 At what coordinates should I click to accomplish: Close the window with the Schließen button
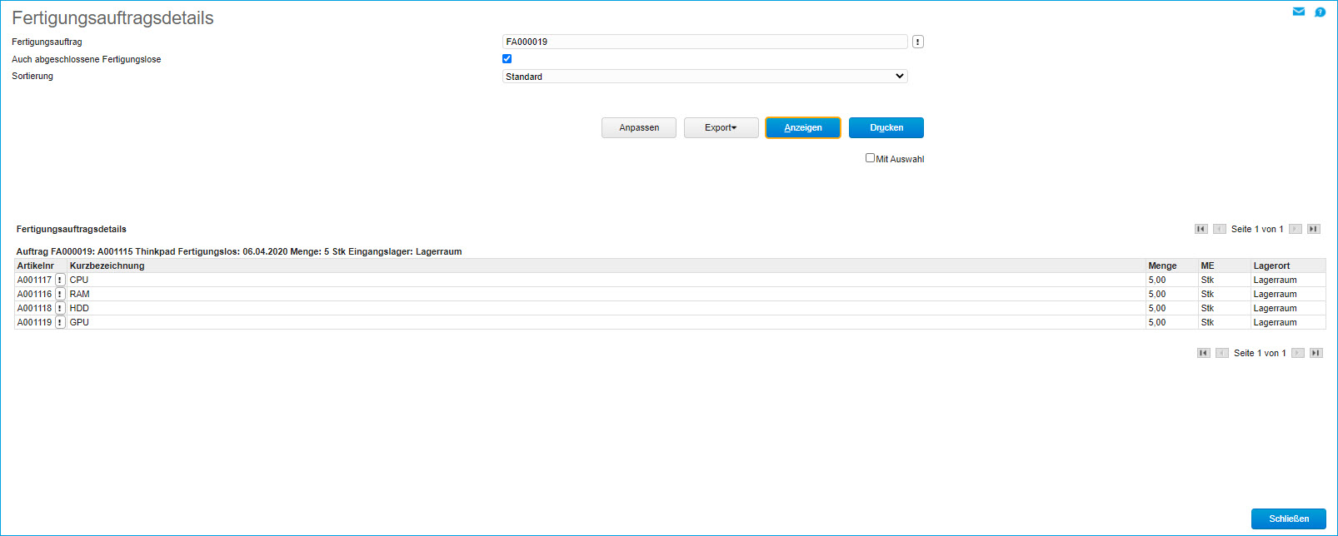[1288, 519]
